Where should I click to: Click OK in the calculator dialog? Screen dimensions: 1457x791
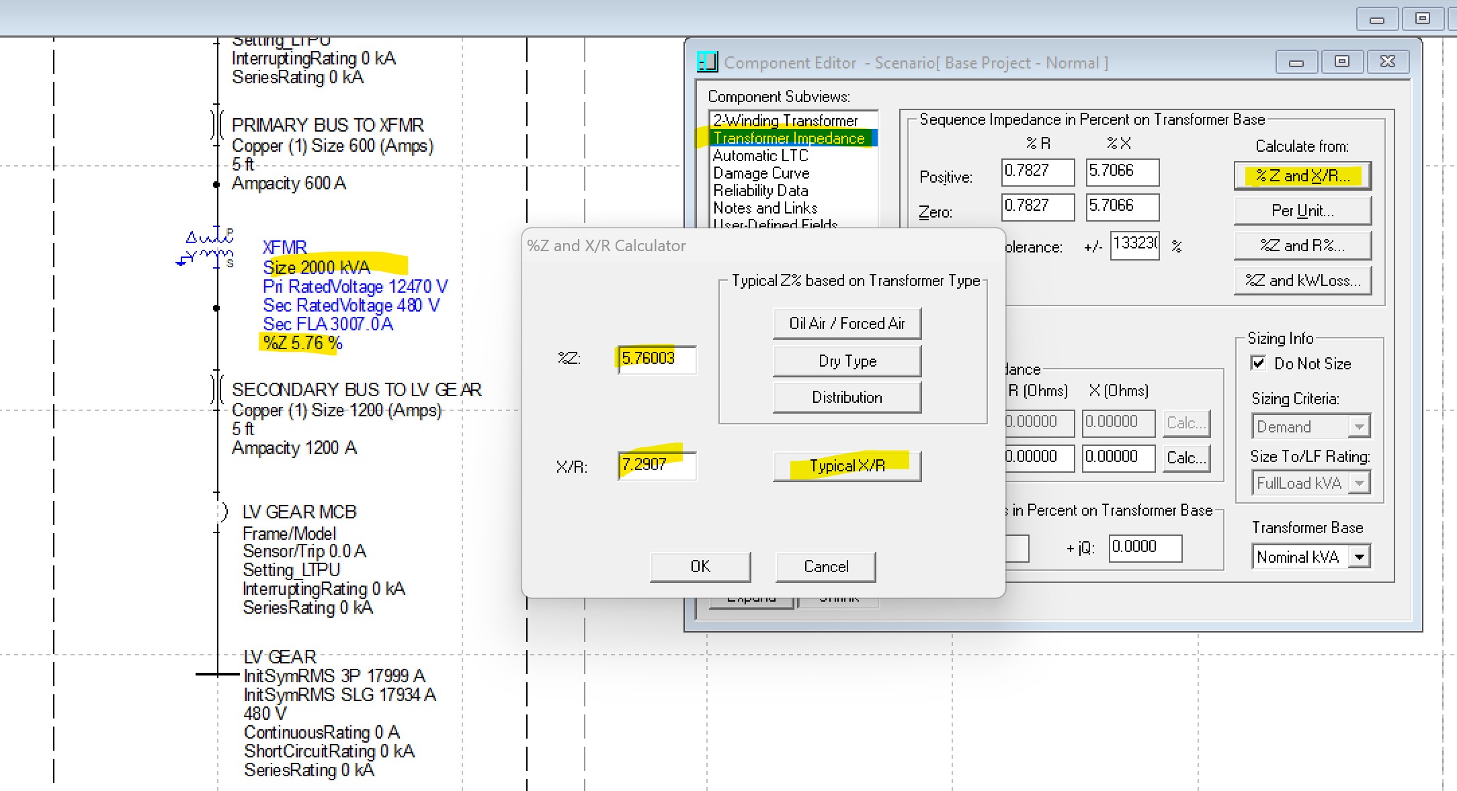(700, 566)
